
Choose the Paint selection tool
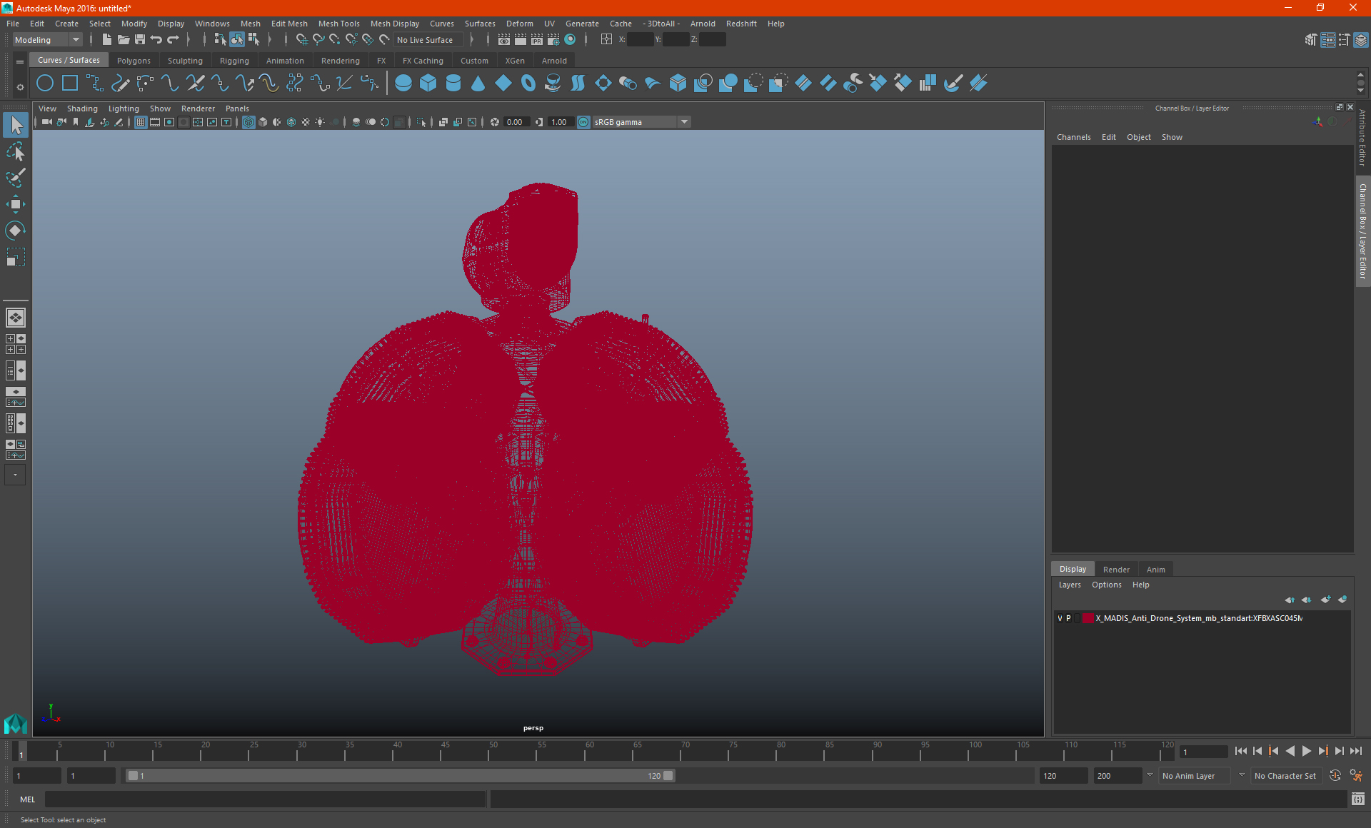pyautogui.click(x=15, y=178)
